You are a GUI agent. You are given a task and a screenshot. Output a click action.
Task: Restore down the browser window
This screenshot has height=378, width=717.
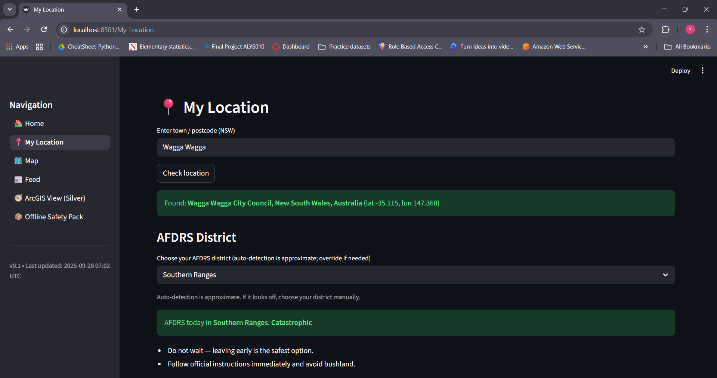click(685, 9)
